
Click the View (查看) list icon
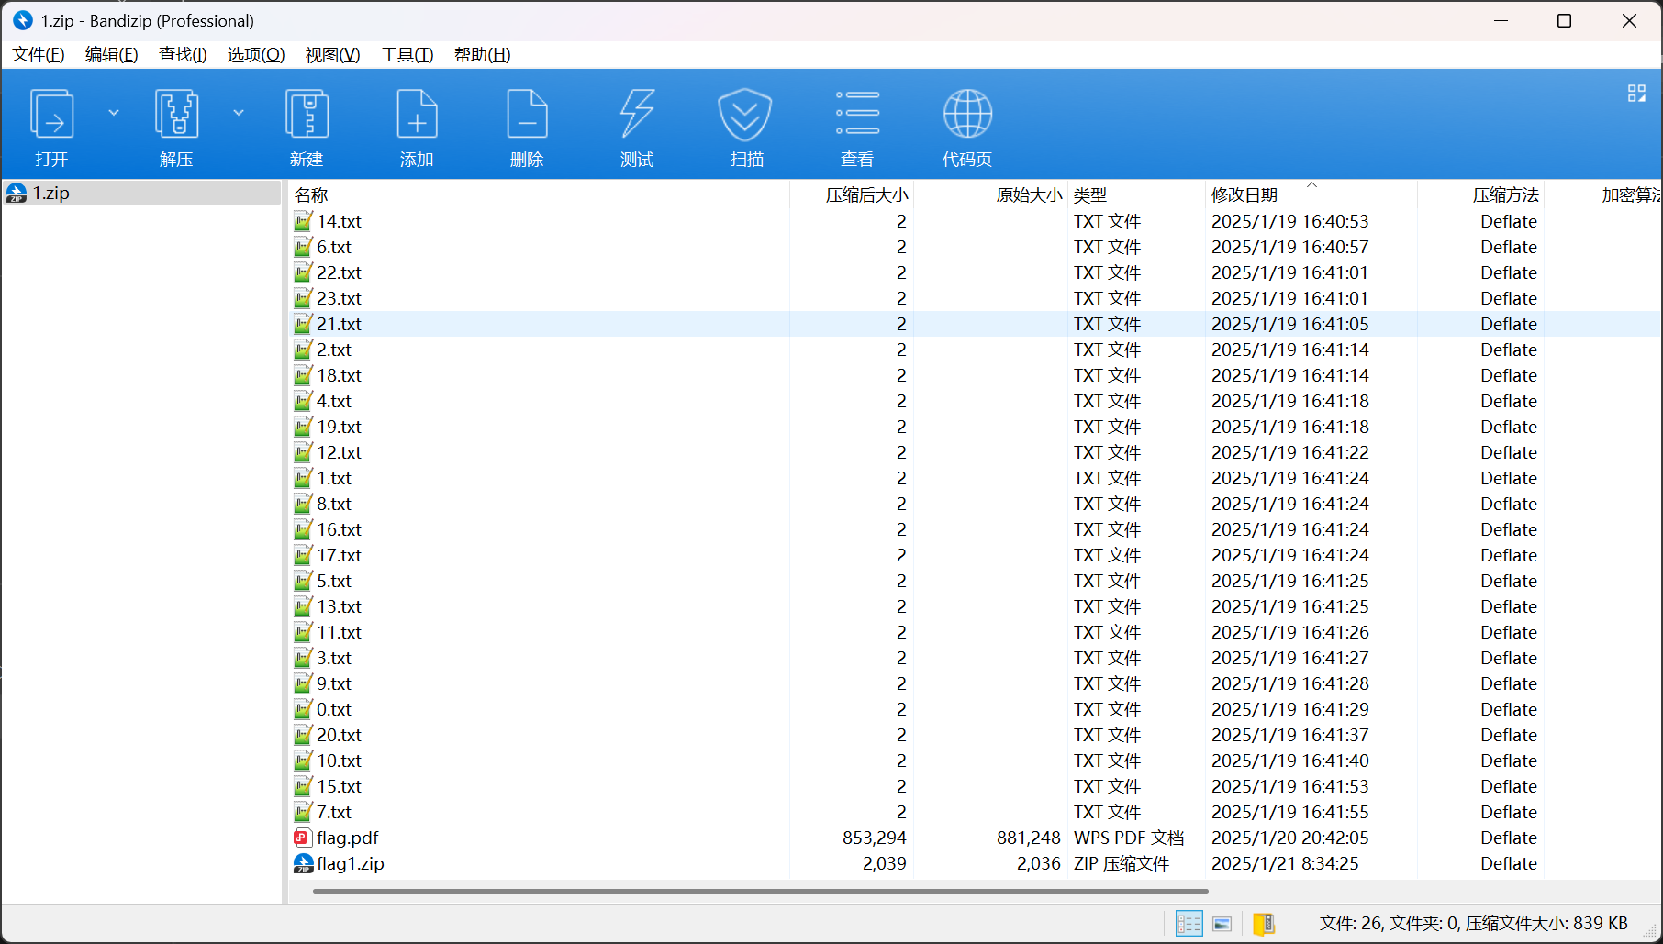pyautogui.click(x=857, y=114)
